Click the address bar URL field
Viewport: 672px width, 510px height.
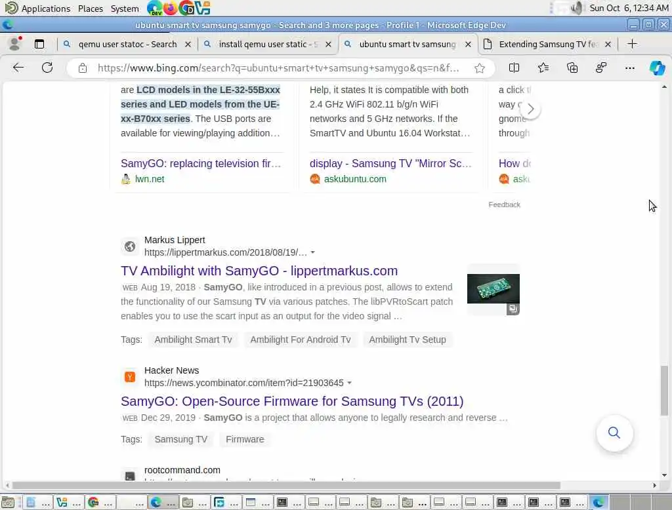(278, 68)
